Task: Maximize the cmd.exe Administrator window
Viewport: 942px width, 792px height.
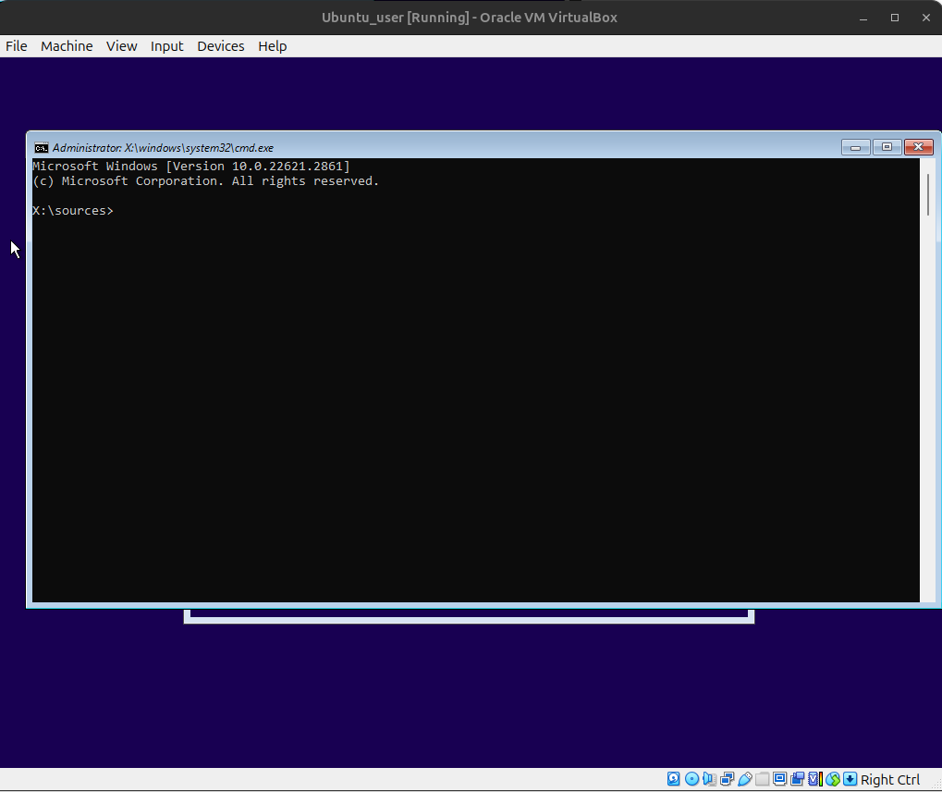Action: point(887,147)
